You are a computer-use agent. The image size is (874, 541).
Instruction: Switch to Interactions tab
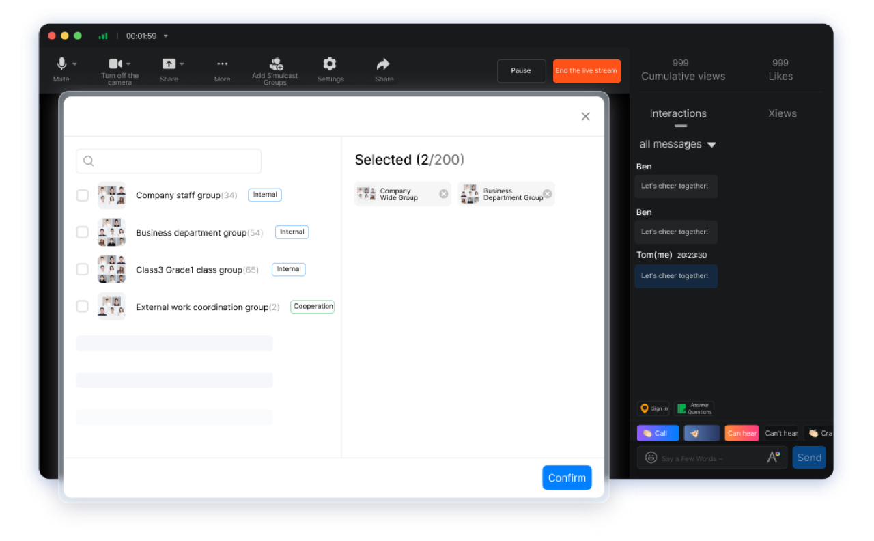point(678,113)
